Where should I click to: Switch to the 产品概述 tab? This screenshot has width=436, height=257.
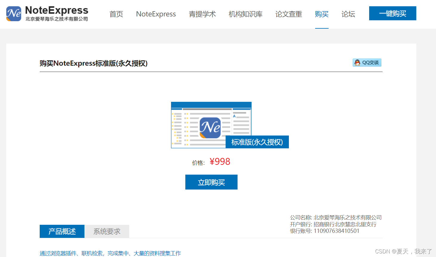tap(62, 231)
